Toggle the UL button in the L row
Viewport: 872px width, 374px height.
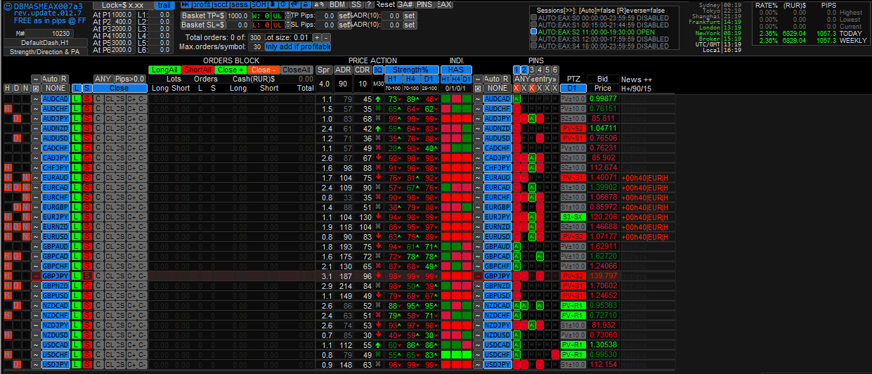coord(278,25)
